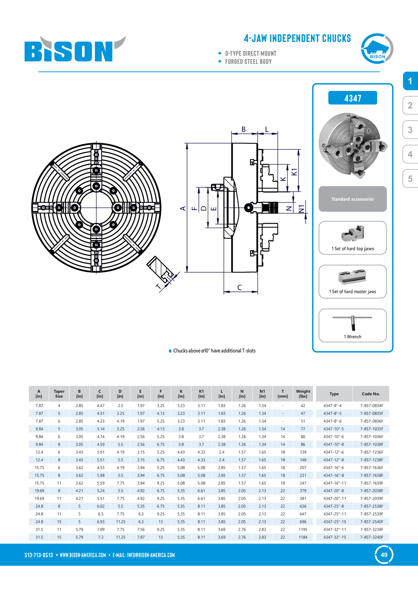Viewport: 418px width, 591px height.
Task: Click code number 7-857-2538F
Action: coord(371,506)
